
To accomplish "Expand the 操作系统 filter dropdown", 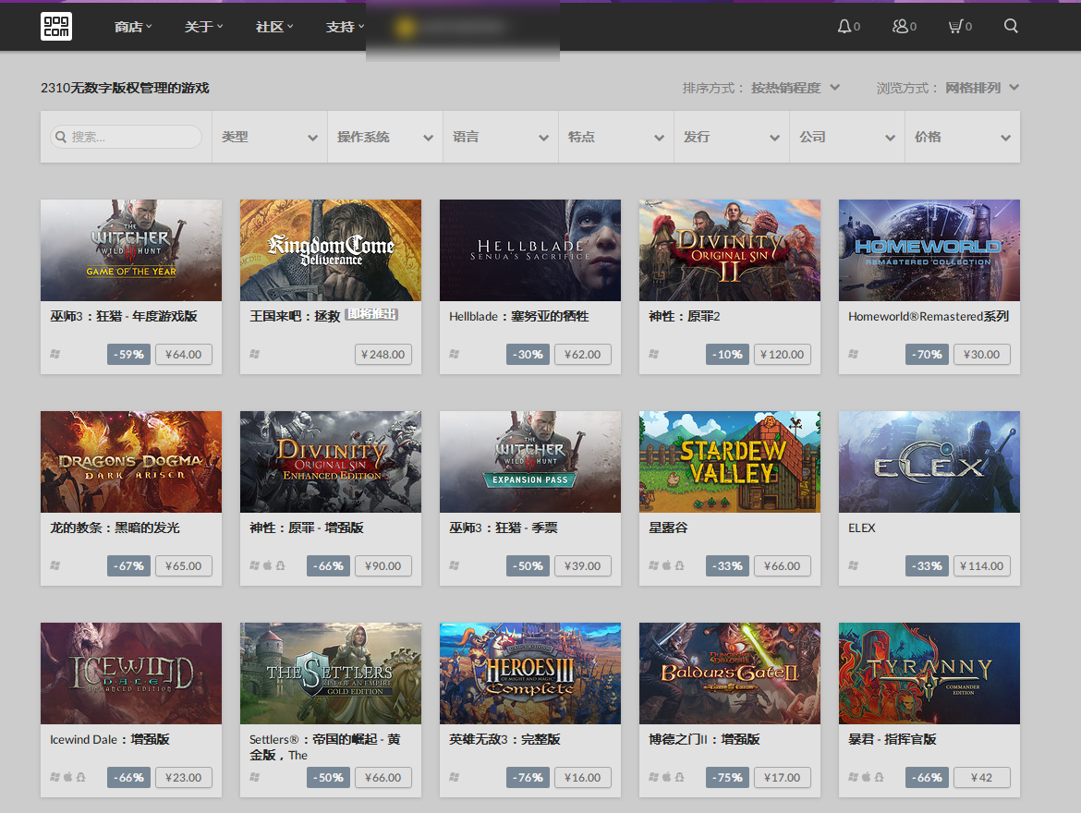I will [x=384, y=137].
